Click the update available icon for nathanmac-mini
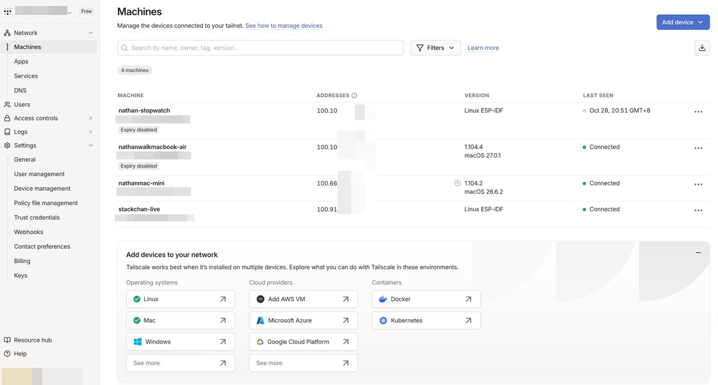This screenshot has height=385, width=718. click(458, 183)
